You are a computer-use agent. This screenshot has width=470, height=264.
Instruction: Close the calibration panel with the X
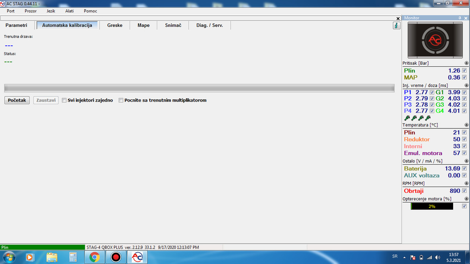point(398,18)
